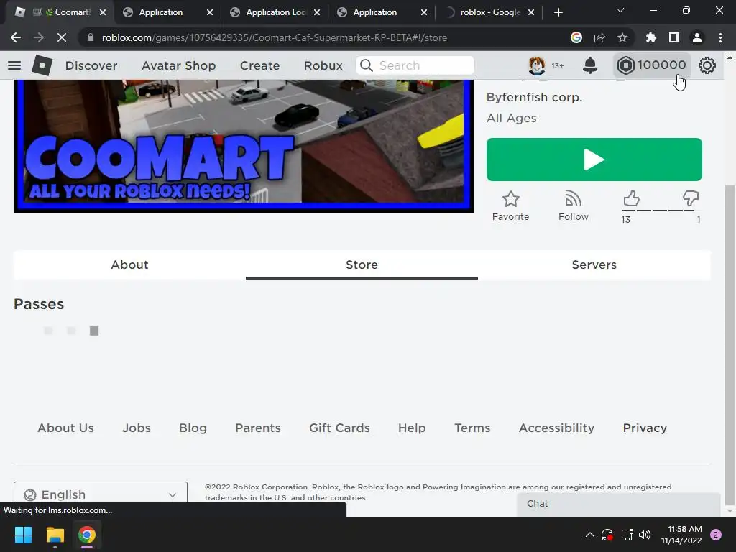Open Chrome profile icon
The image size is (736, 552).
pos(697,37)
